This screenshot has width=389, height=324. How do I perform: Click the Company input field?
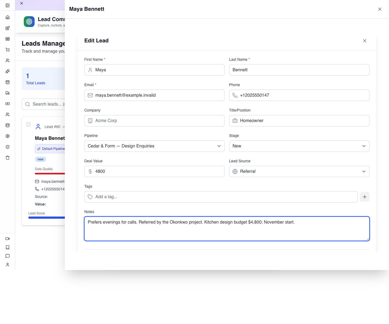coord(155,121)
